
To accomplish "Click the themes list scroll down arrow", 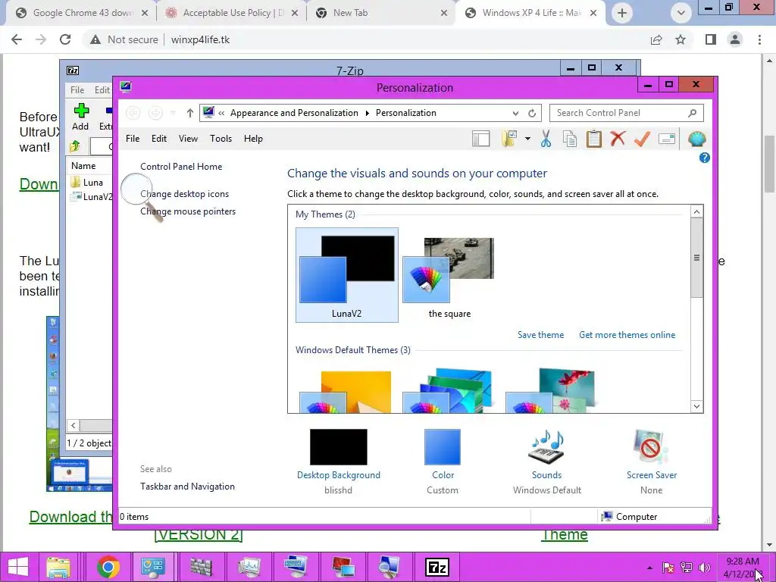I will coord(697,406).
